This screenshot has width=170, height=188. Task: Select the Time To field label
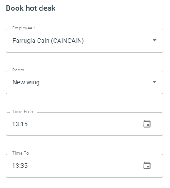(x=21, y=153)
